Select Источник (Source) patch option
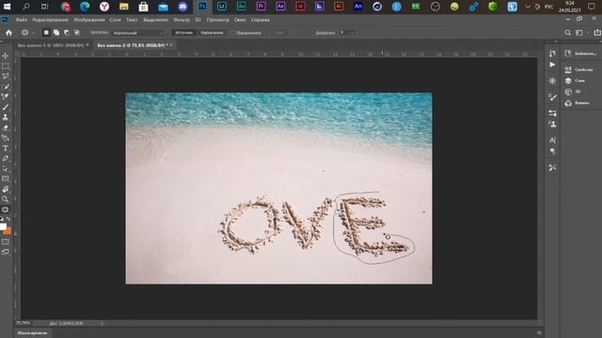This screenshot has height=338, width=602. coord(183,33)
